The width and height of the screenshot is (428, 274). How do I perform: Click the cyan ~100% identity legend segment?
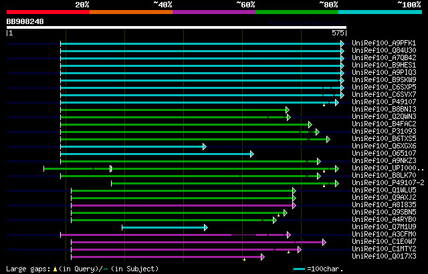pyautogui.click(x=381, y=12)
